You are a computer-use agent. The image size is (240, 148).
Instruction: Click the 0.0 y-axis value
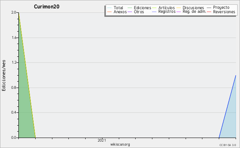point(14,138)
